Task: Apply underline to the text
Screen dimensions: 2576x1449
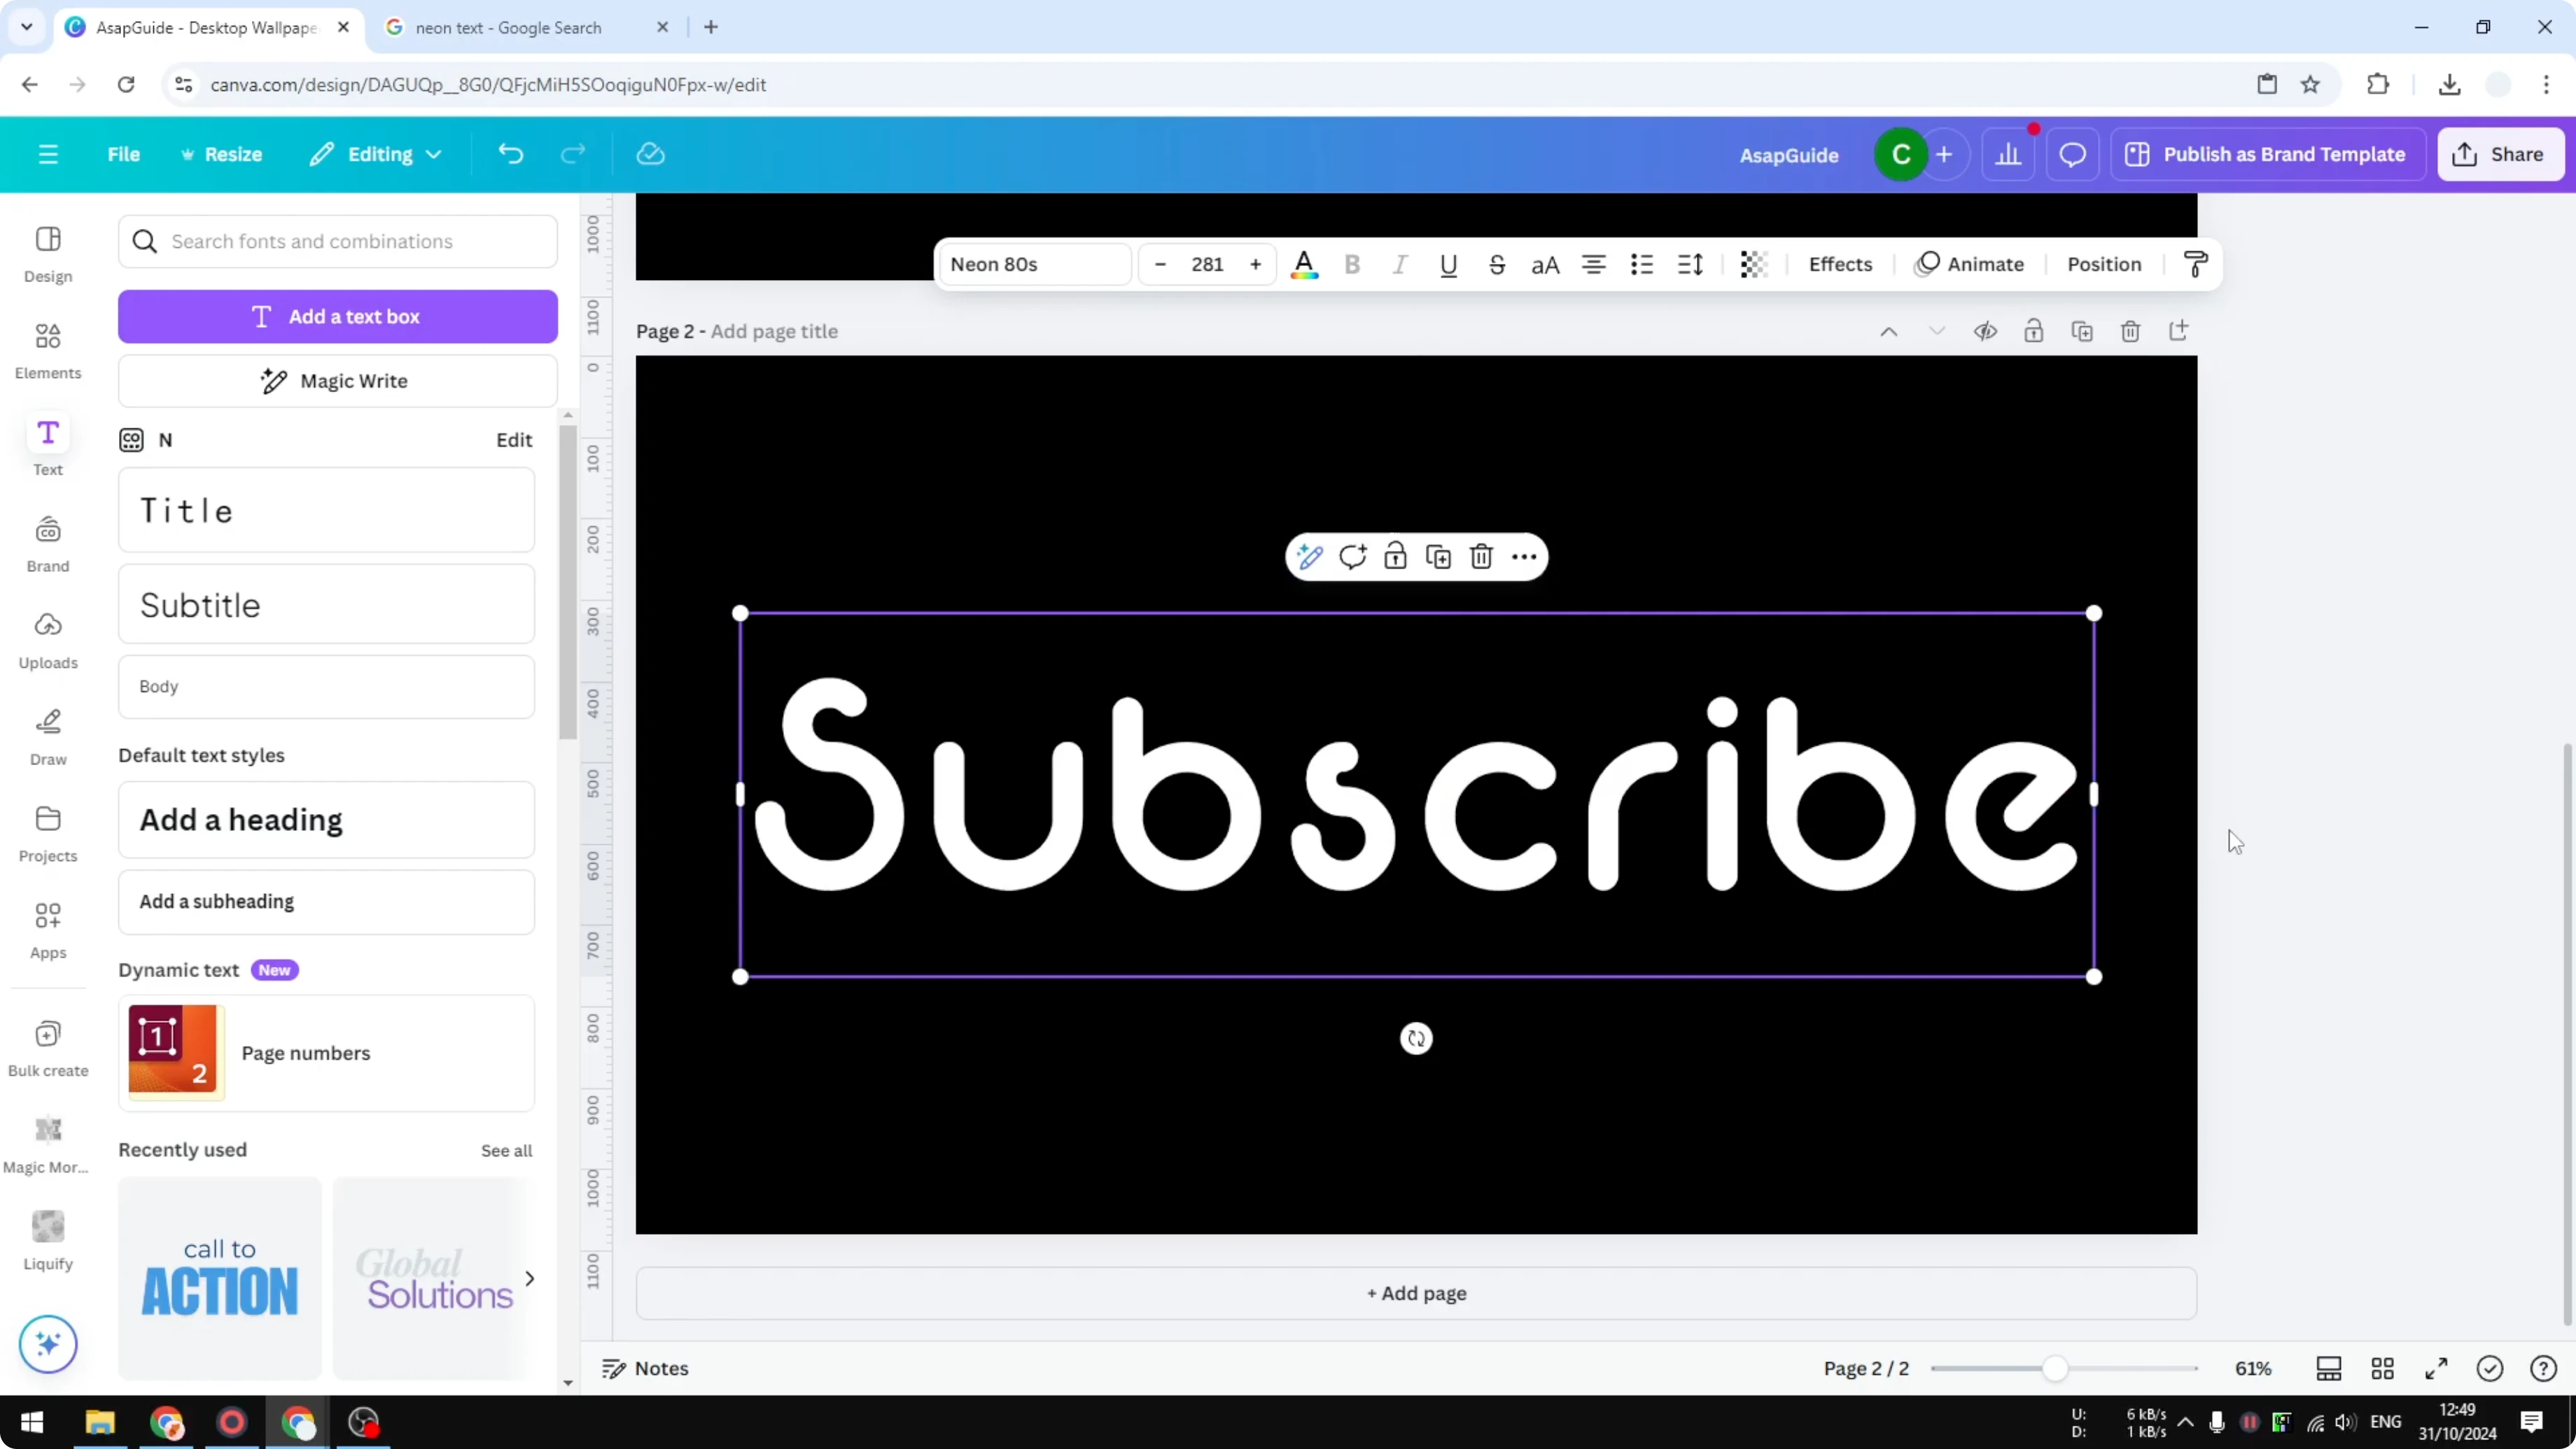Action: (x=1448, y=264)
